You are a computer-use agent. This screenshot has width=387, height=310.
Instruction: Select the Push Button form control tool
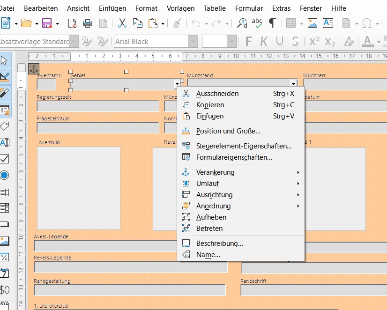(4, 224)
